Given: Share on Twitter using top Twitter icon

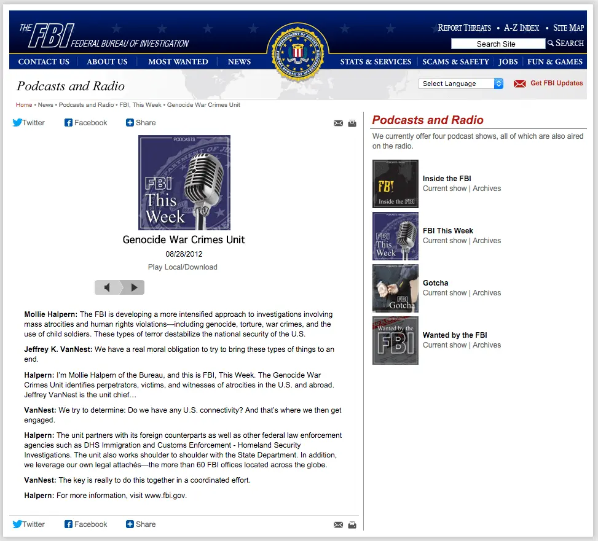Looking at the screenshot, I should (x=17, y=122).
